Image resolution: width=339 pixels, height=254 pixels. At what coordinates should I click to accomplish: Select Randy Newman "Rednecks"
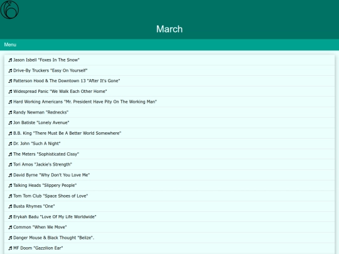169,112
